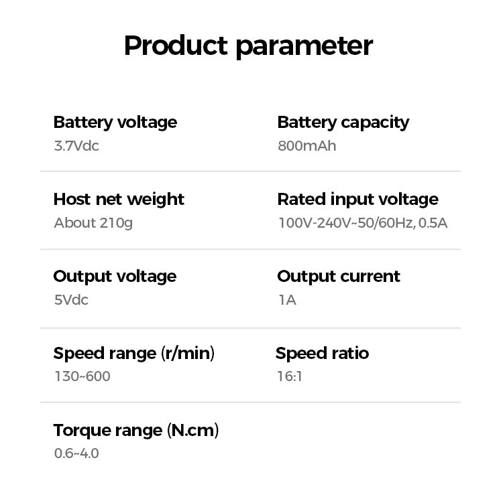
Task: Select the Output voltage label
Action: 115,277
